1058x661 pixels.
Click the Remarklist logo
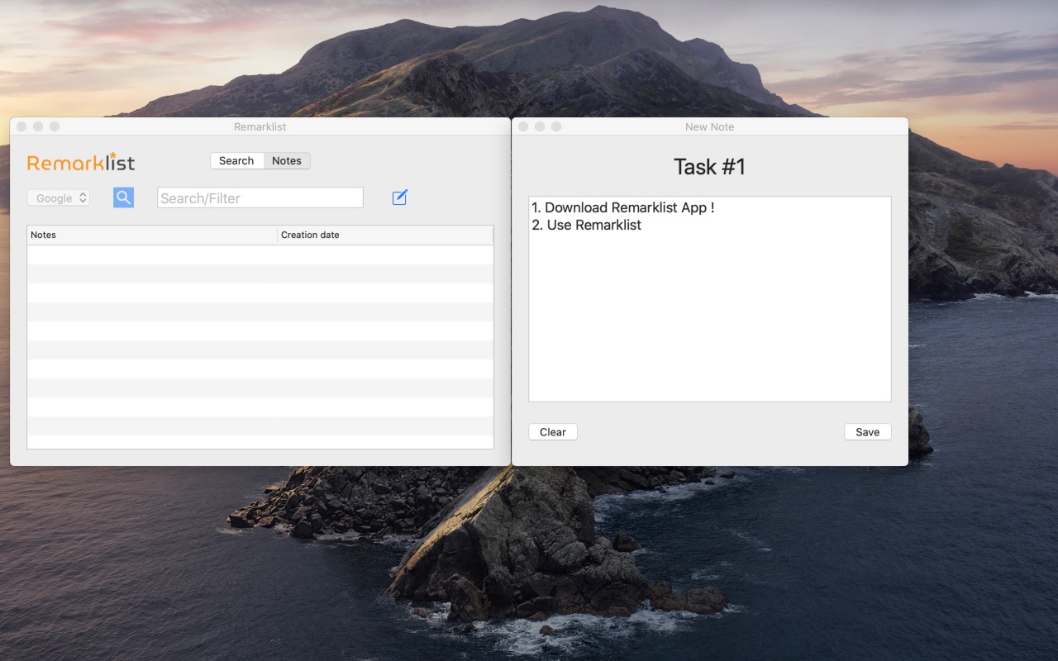tap(81, 161)
